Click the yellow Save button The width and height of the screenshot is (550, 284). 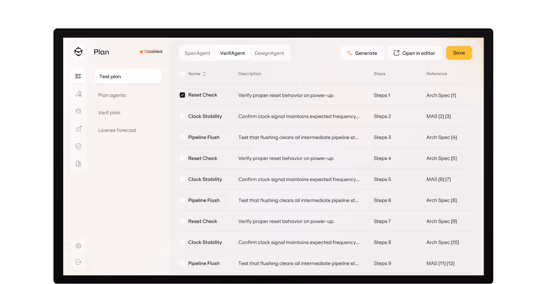pyautogui.click(x=459, y=53)
